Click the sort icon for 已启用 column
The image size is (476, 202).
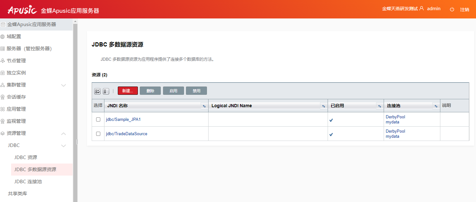coord(380,106)
